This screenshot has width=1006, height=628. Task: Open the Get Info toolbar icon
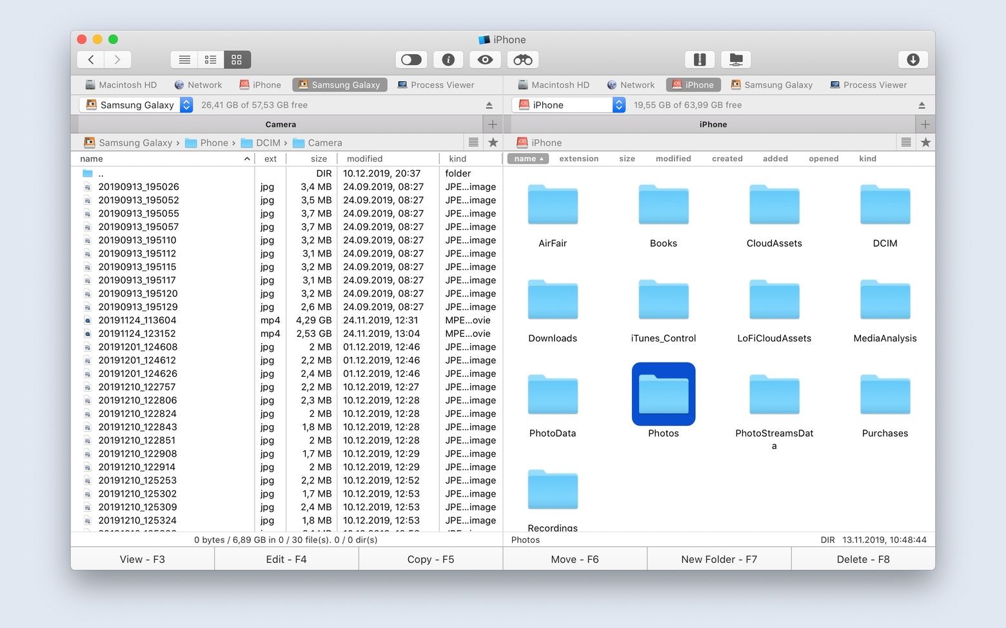(x=448, y=60)
